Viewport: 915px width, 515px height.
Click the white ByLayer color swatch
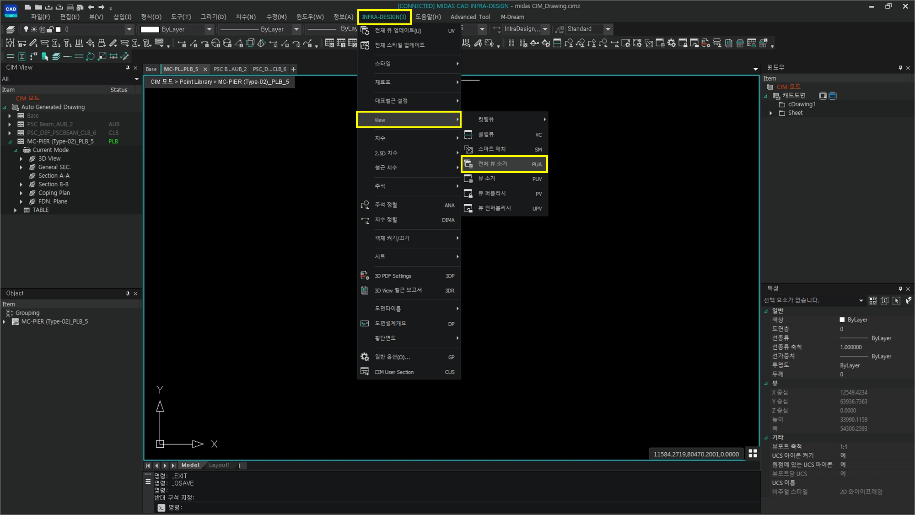click(x=150, y=29)
